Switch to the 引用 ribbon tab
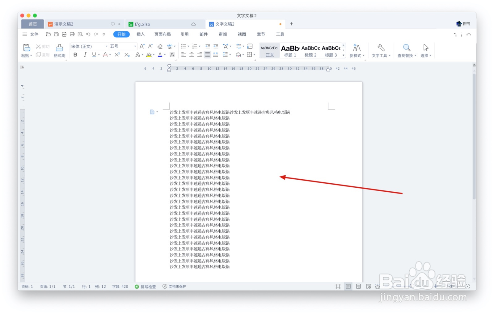Image resolution: width=494 pixels, height=314 pixels. pyautogui.click(x=184, y=34)
